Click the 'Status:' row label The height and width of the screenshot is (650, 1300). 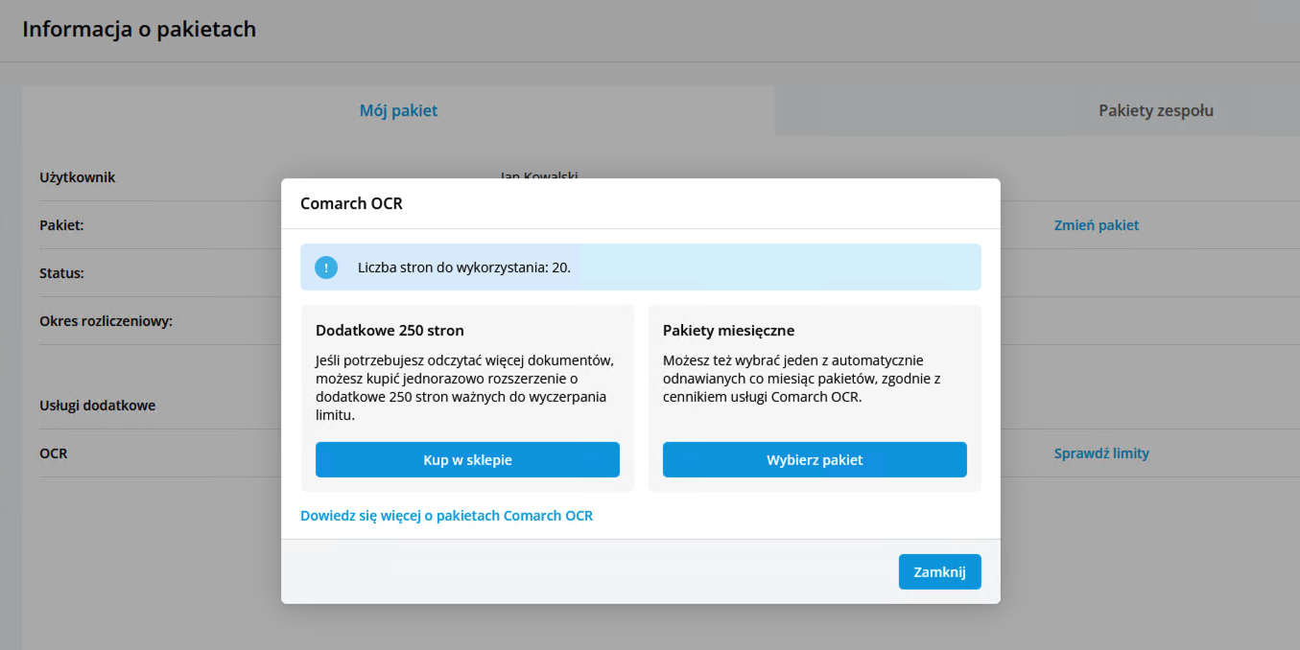point(61,273)
